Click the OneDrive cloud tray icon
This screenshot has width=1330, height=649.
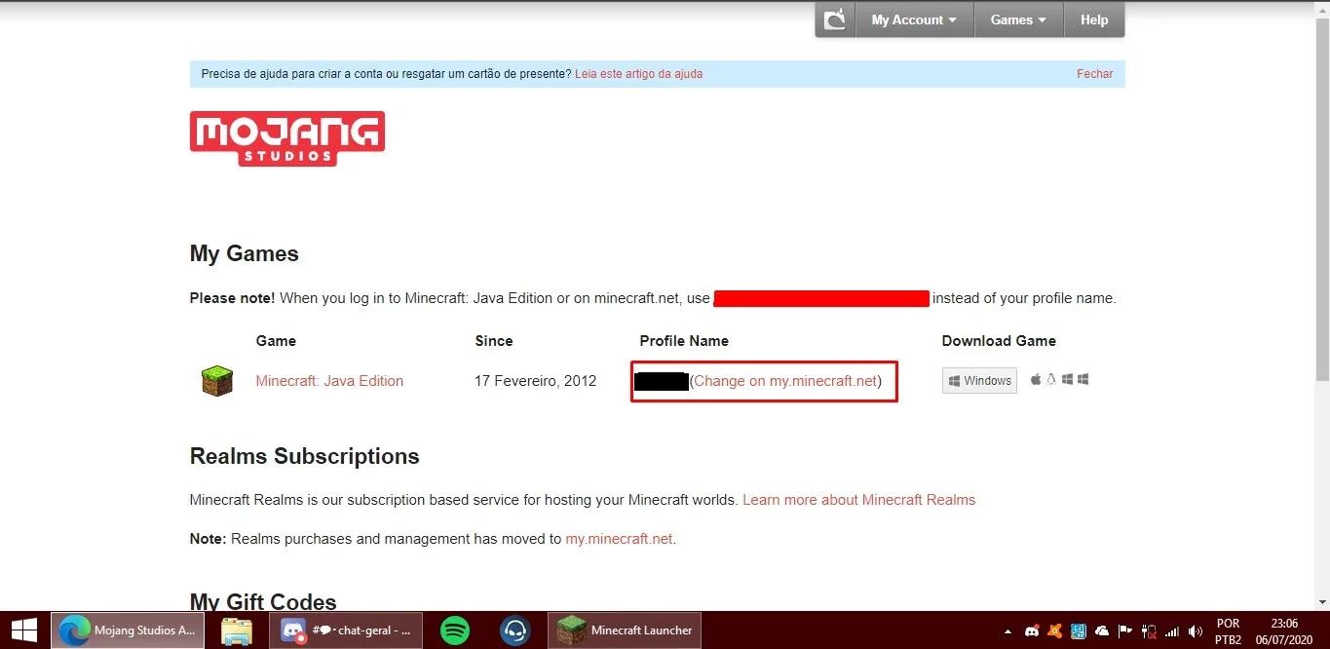pos(1102,631)
